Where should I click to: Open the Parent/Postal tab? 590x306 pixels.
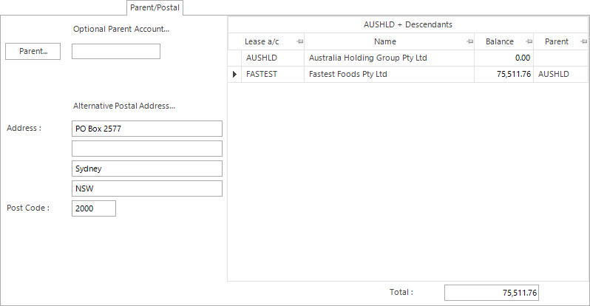pos(155,7)
